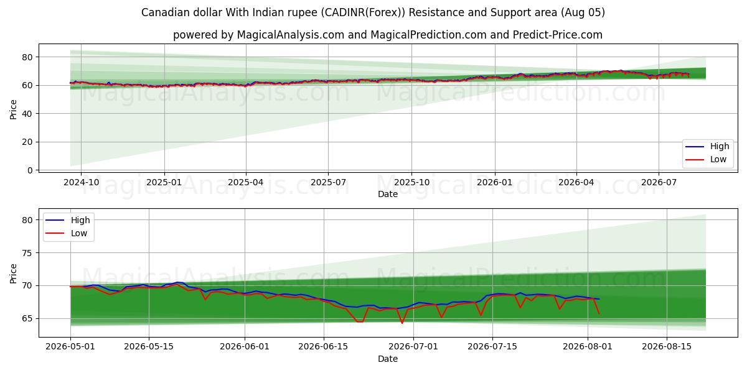747x373 pixels.
Task: Click the 2025-01 date tick label
Action: click(x=164, y=182)
